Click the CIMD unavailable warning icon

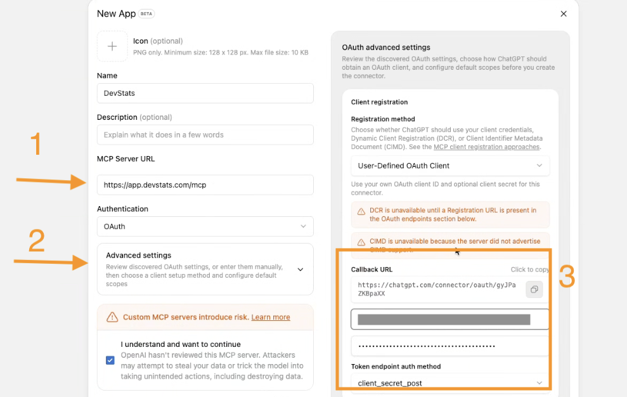point(361,242)
